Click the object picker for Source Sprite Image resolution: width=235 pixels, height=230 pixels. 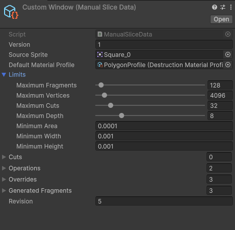pos(228,54)
